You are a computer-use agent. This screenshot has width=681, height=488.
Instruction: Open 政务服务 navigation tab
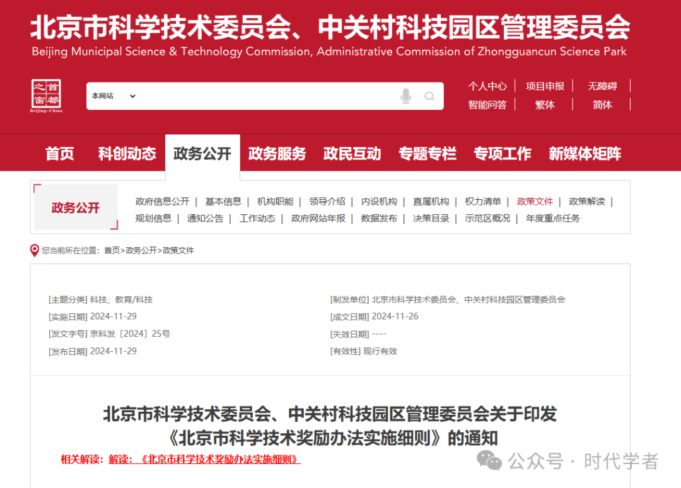(277, 153)
